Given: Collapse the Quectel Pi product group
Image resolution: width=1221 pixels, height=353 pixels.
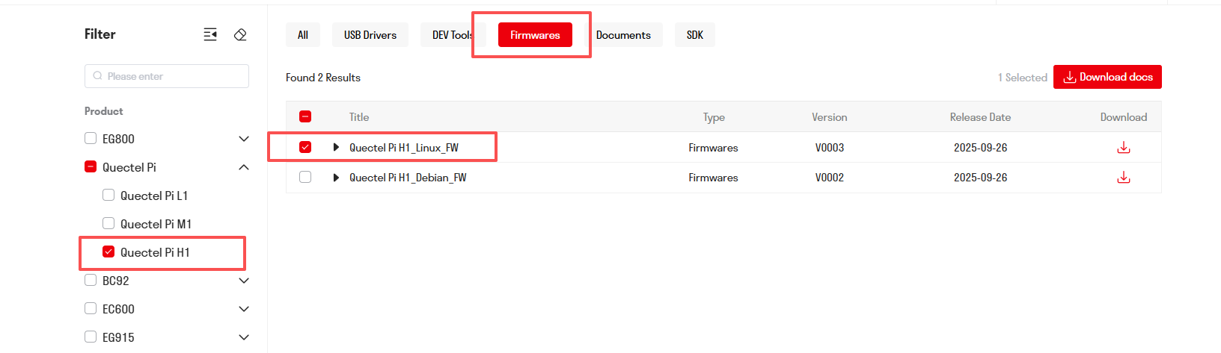Looking at the screenshot, I should [x=243, y=167].
